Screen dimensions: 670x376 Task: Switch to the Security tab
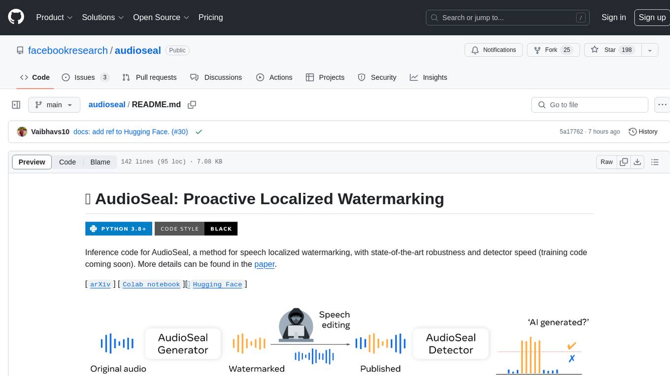(x=377, y=77)
